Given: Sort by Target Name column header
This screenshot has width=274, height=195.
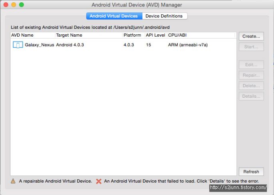Looking at the screenshot, I should pyautogui.click(x=89, y=35).
